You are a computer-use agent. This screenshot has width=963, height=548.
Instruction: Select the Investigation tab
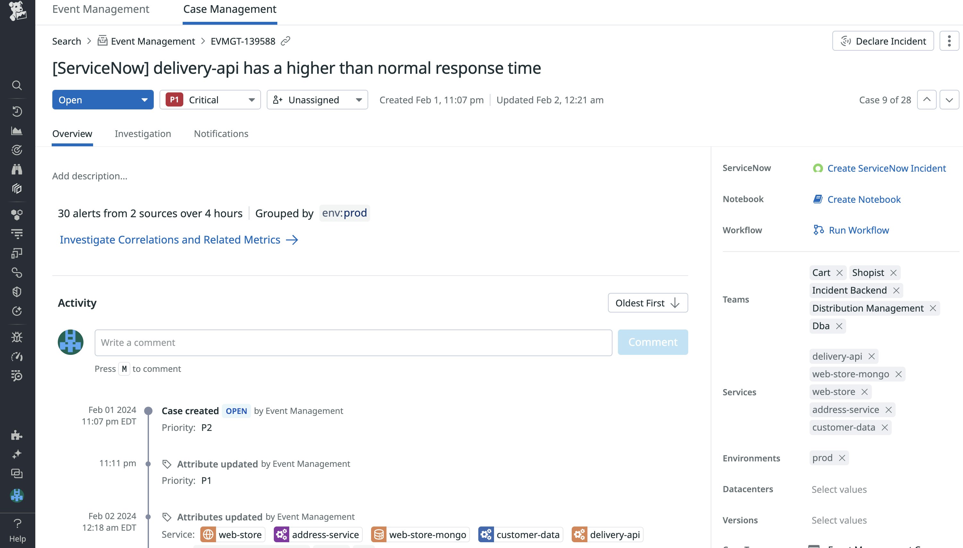pos(143,133)
